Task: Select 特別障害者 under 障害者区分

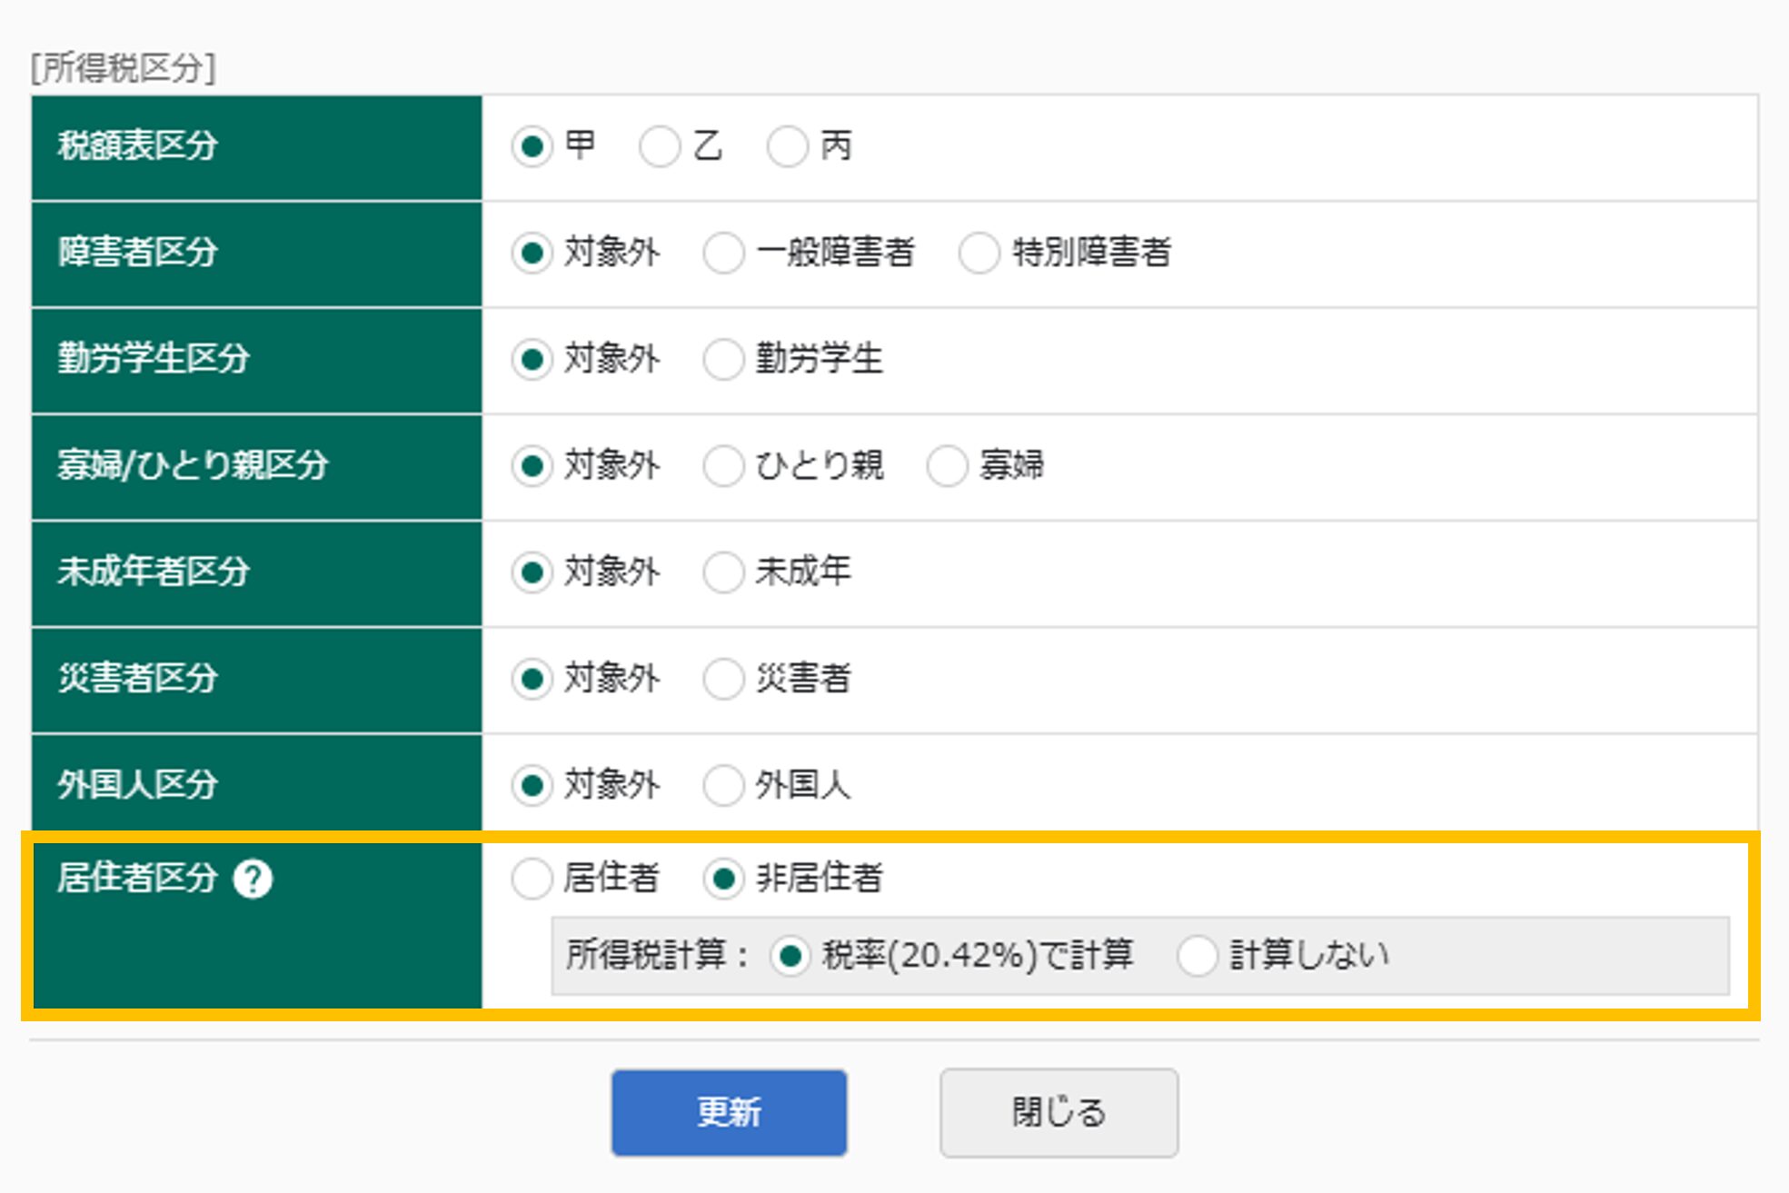Action: [x=977, y=254]
